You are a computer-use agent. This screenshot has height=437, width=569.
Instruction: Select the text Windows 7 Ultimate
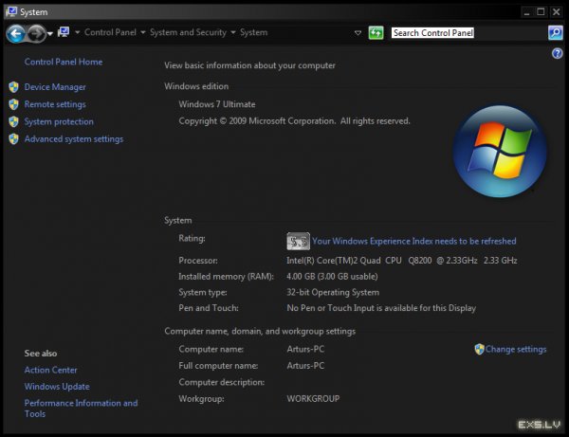coord(217,104)
